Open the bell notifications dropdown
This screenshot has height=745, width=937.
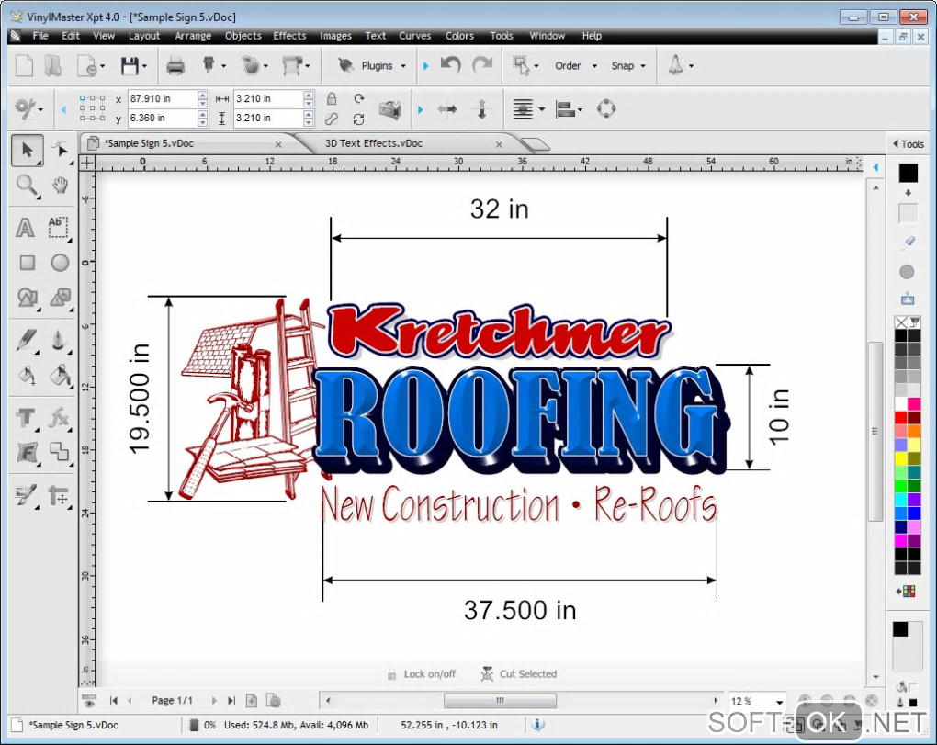pos(692,66)
